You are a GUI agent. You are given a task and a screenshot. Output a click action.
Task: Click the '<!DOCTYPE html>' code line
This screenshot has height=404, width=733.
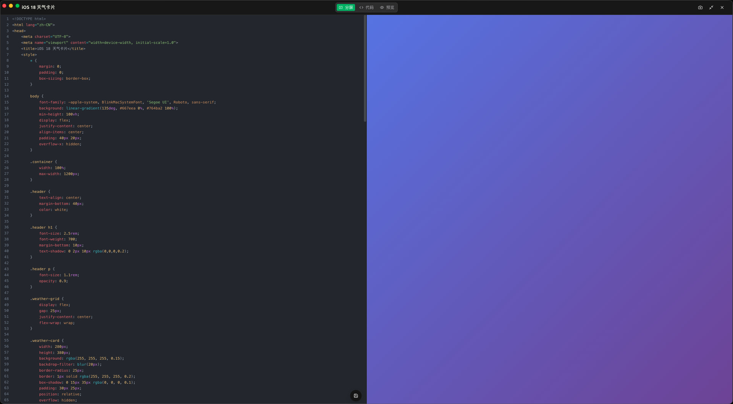[x=29, y=19]
